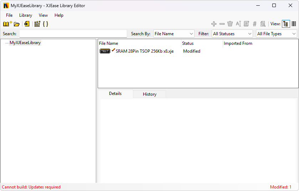Viewport: 299px width, 191px height.
Task: Click the plus Add icon
Action: [x=214, y=24]
